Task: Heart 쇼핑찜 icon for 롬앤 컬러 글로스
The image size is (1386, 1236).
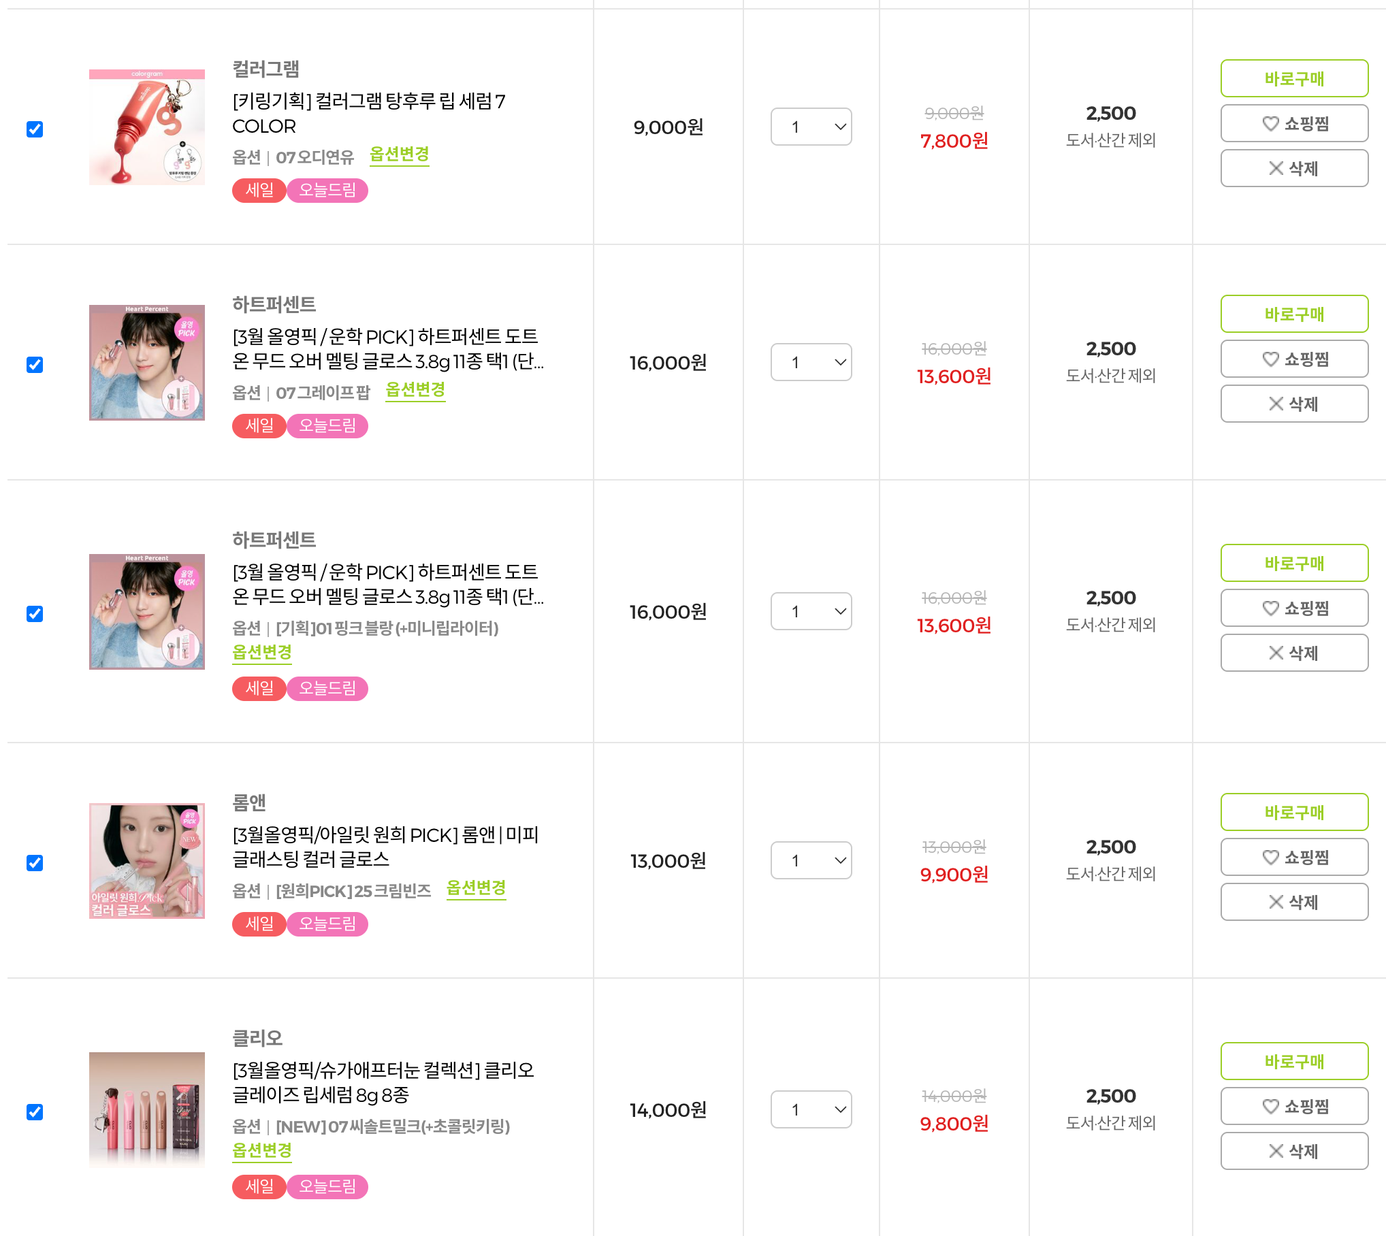Action: pos(1270,857)
